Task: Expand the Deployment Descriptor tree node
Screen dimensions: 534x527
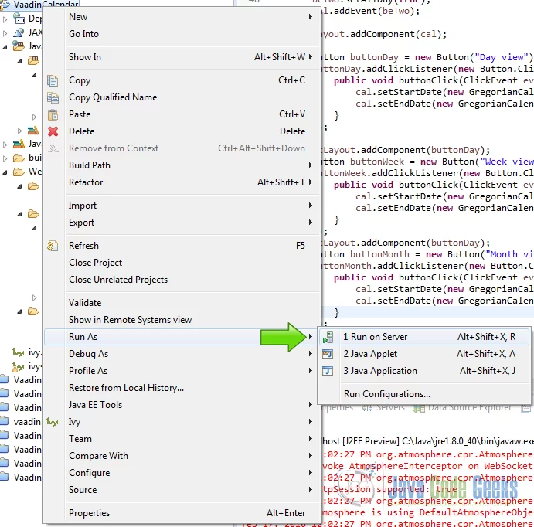Action: coord(5,19)
